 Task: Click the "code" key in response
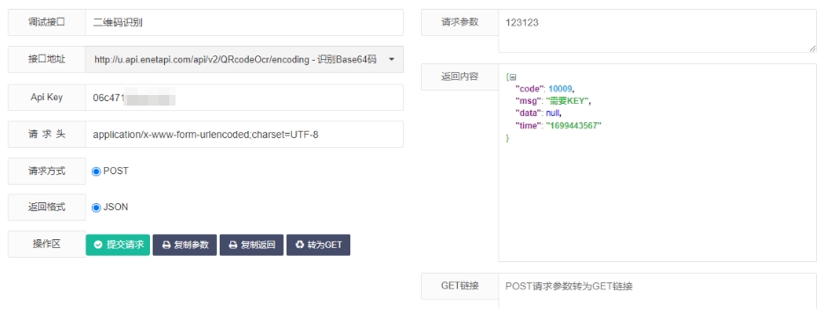(529, 89)
